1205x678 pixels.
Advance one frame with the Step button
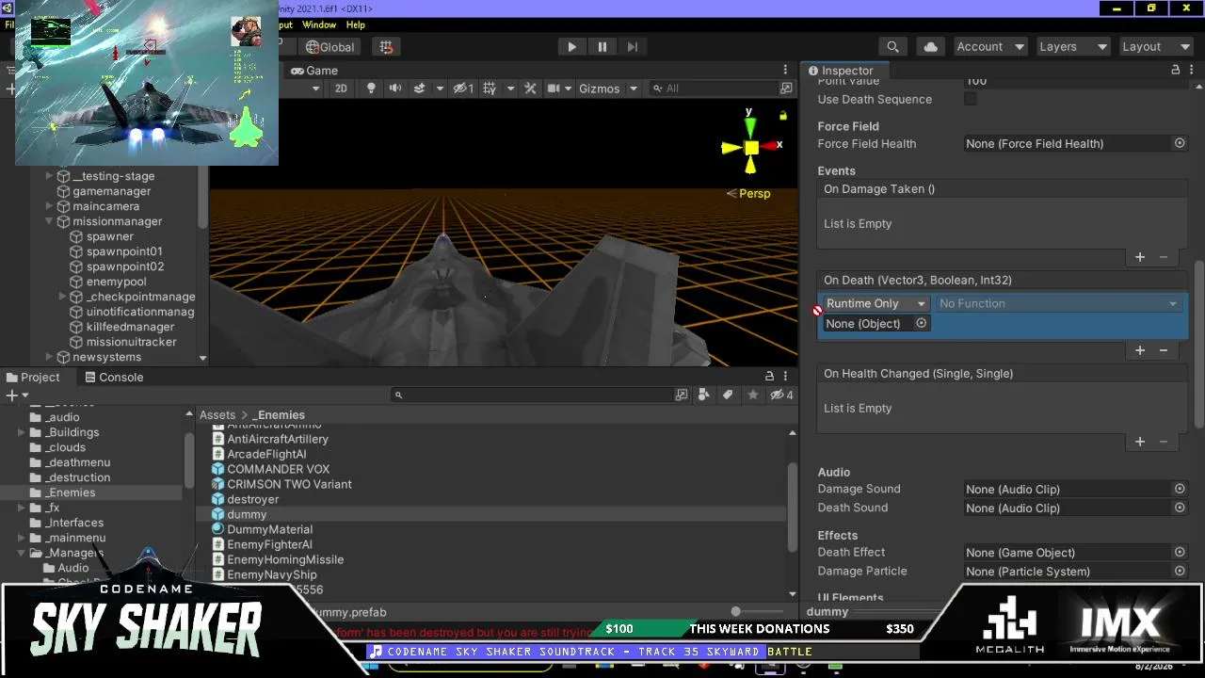(x=633, y=46)
